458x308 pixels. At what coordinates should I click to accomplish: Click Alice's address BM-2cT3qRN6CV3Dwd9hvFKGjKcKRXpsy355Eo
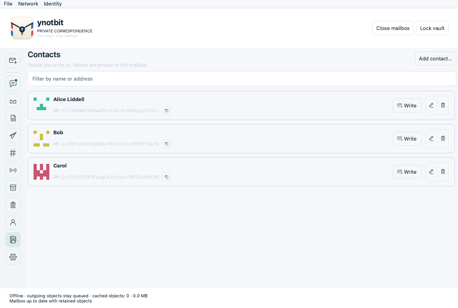click(106, 111)
